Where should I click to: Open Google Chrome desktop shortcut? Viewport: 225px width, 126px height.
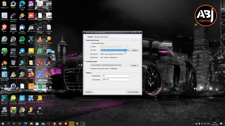[22, 112]
